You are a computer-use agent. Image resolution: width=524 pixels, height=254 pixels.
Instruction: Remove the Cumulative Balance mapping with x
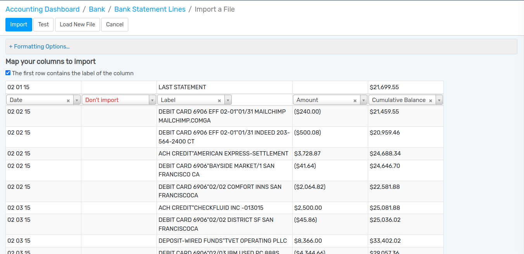point(431,100)
